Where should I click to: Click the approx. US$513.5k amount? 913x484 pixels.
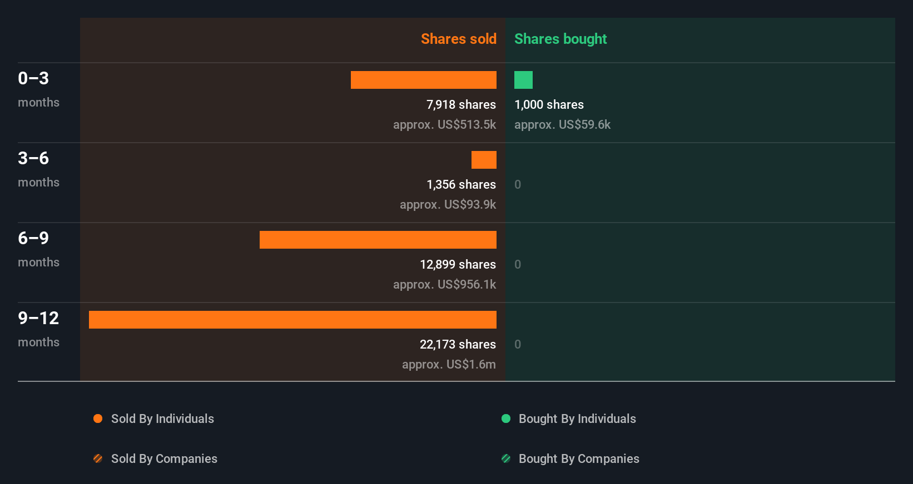coord(444,124)
